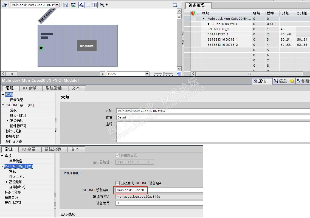Click the 作者 field containing David
310x218 pixels.
(213, 117)
